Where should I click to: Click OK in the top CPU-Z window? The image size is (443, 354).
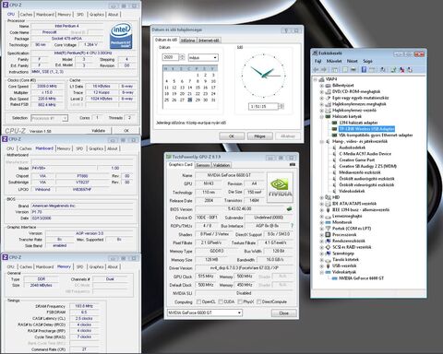coord(126,131)
